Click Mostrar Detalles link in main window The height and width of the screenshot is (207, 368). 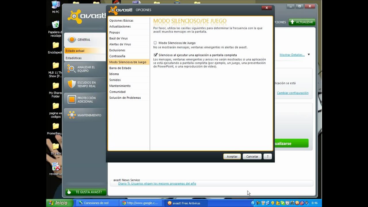point(292,55)
